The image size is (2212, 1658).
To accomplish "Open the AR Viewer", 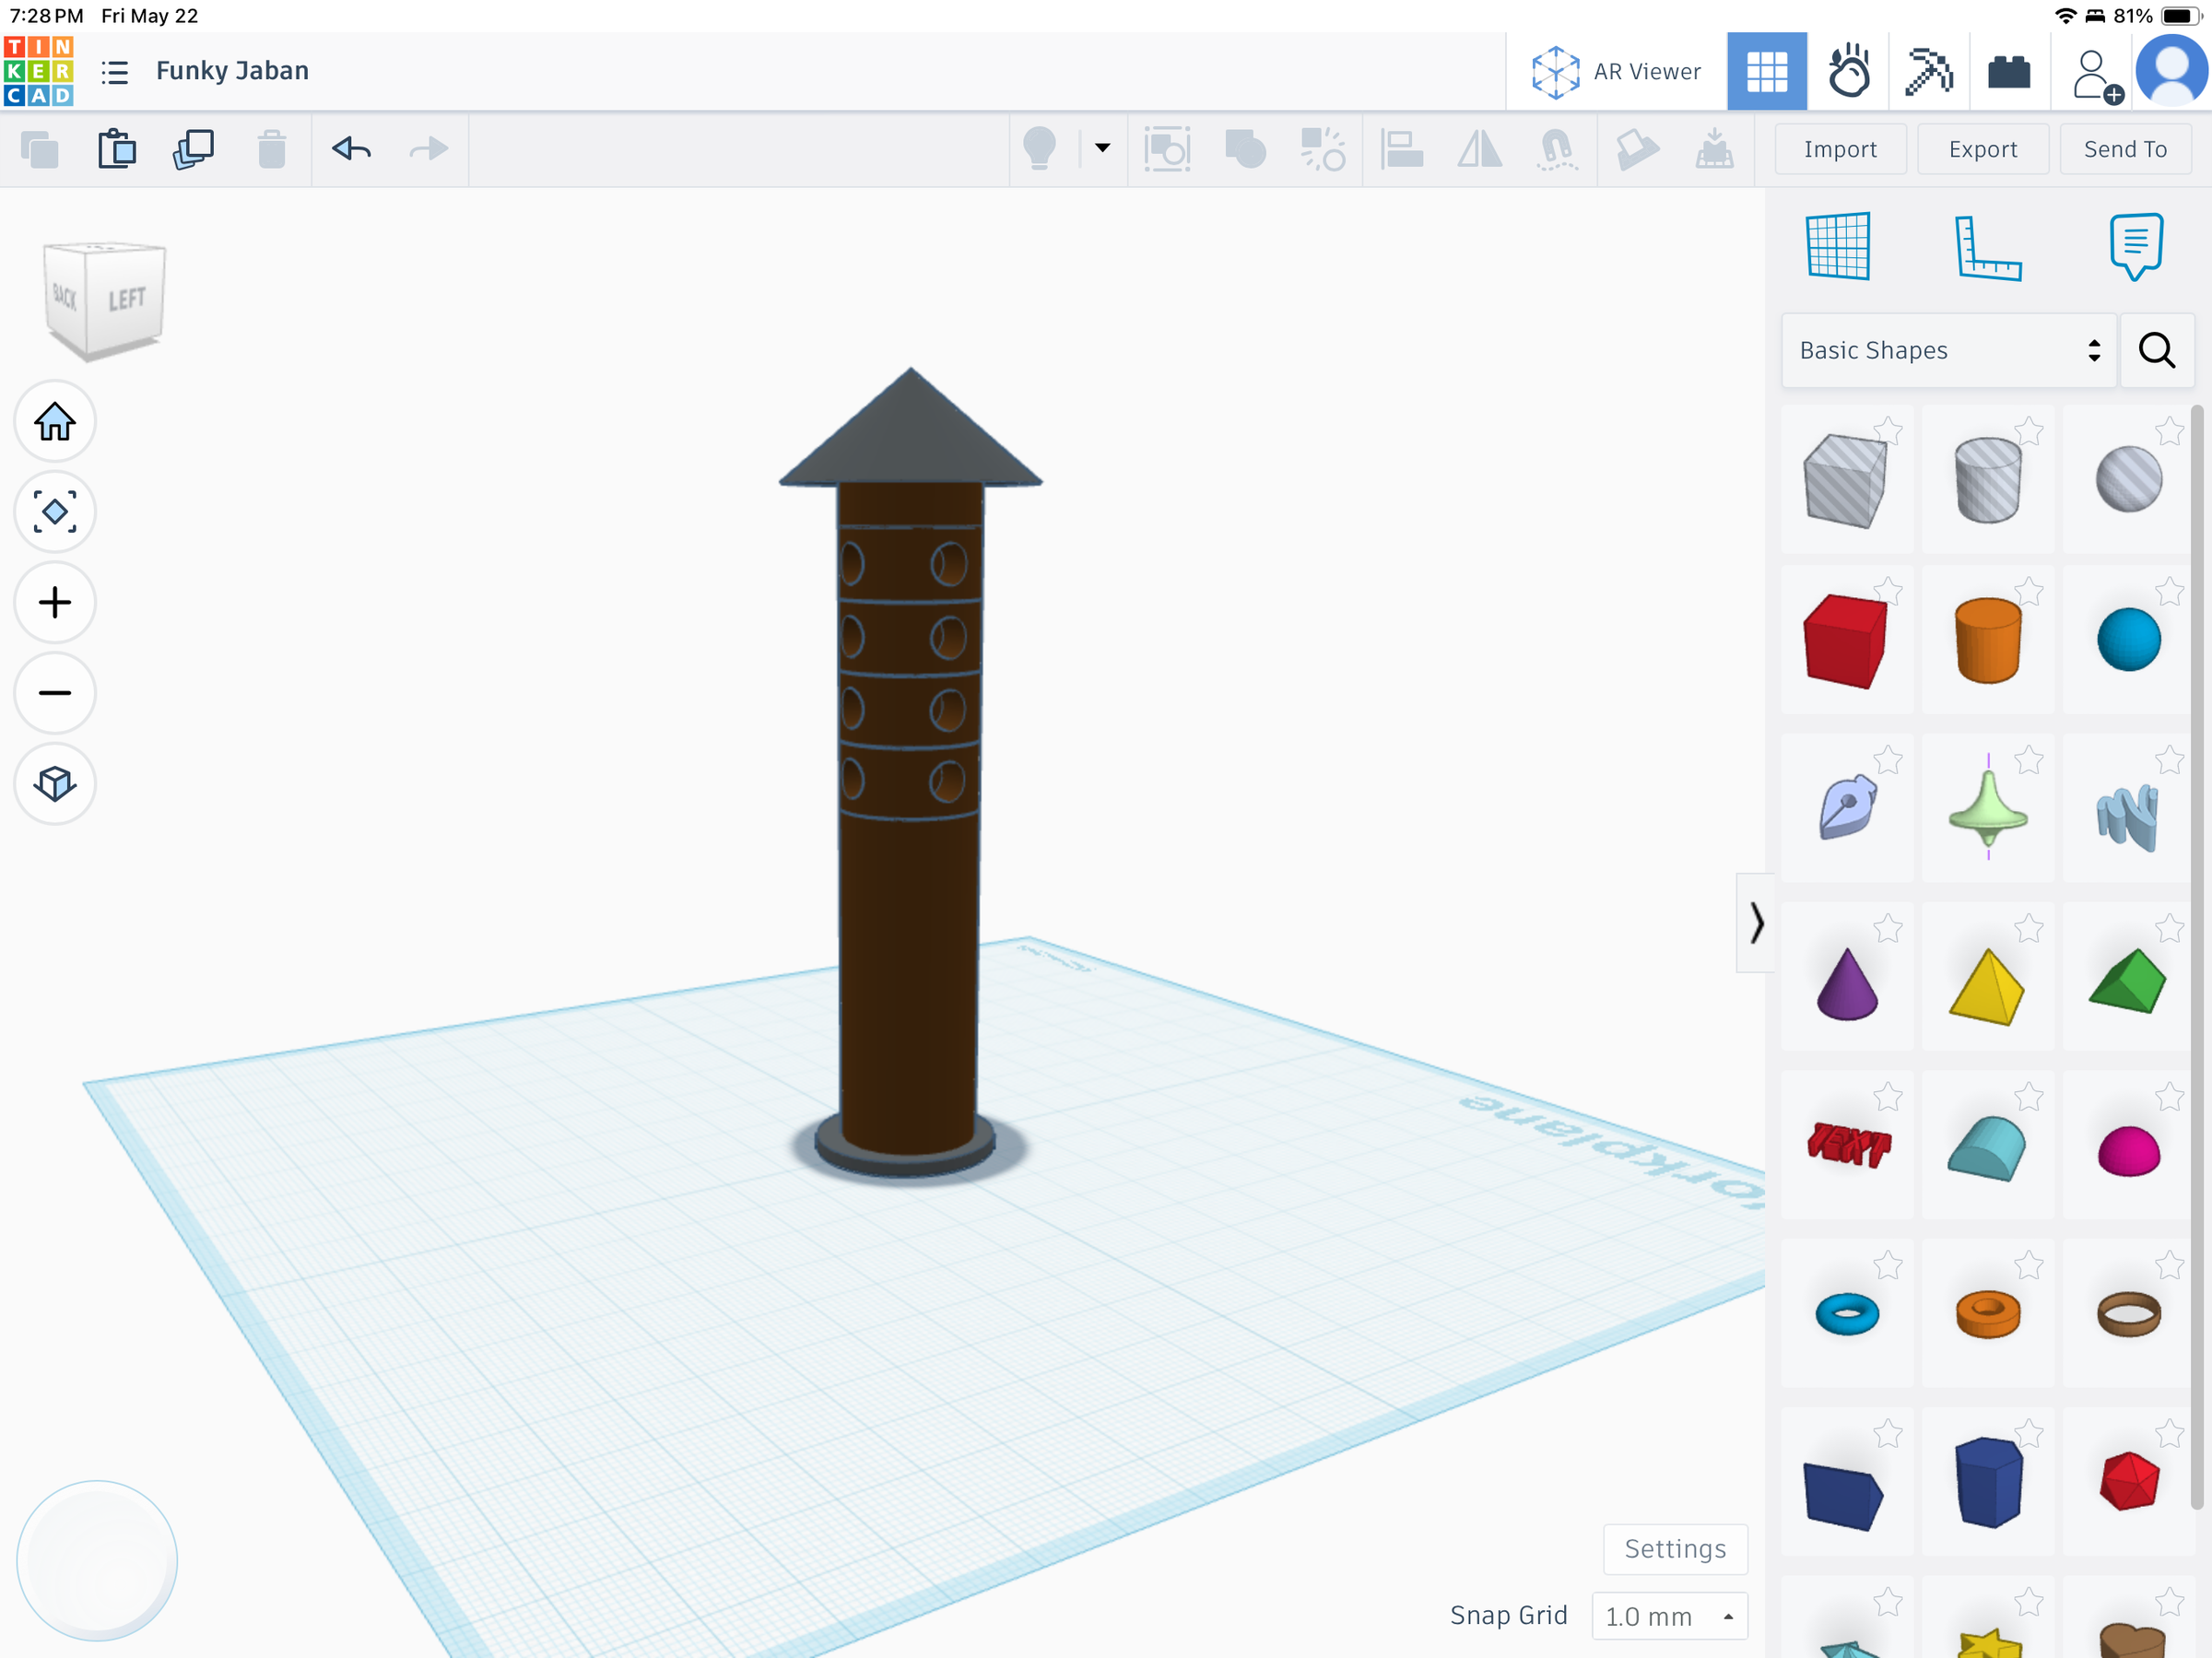I will coord(1616,72).
